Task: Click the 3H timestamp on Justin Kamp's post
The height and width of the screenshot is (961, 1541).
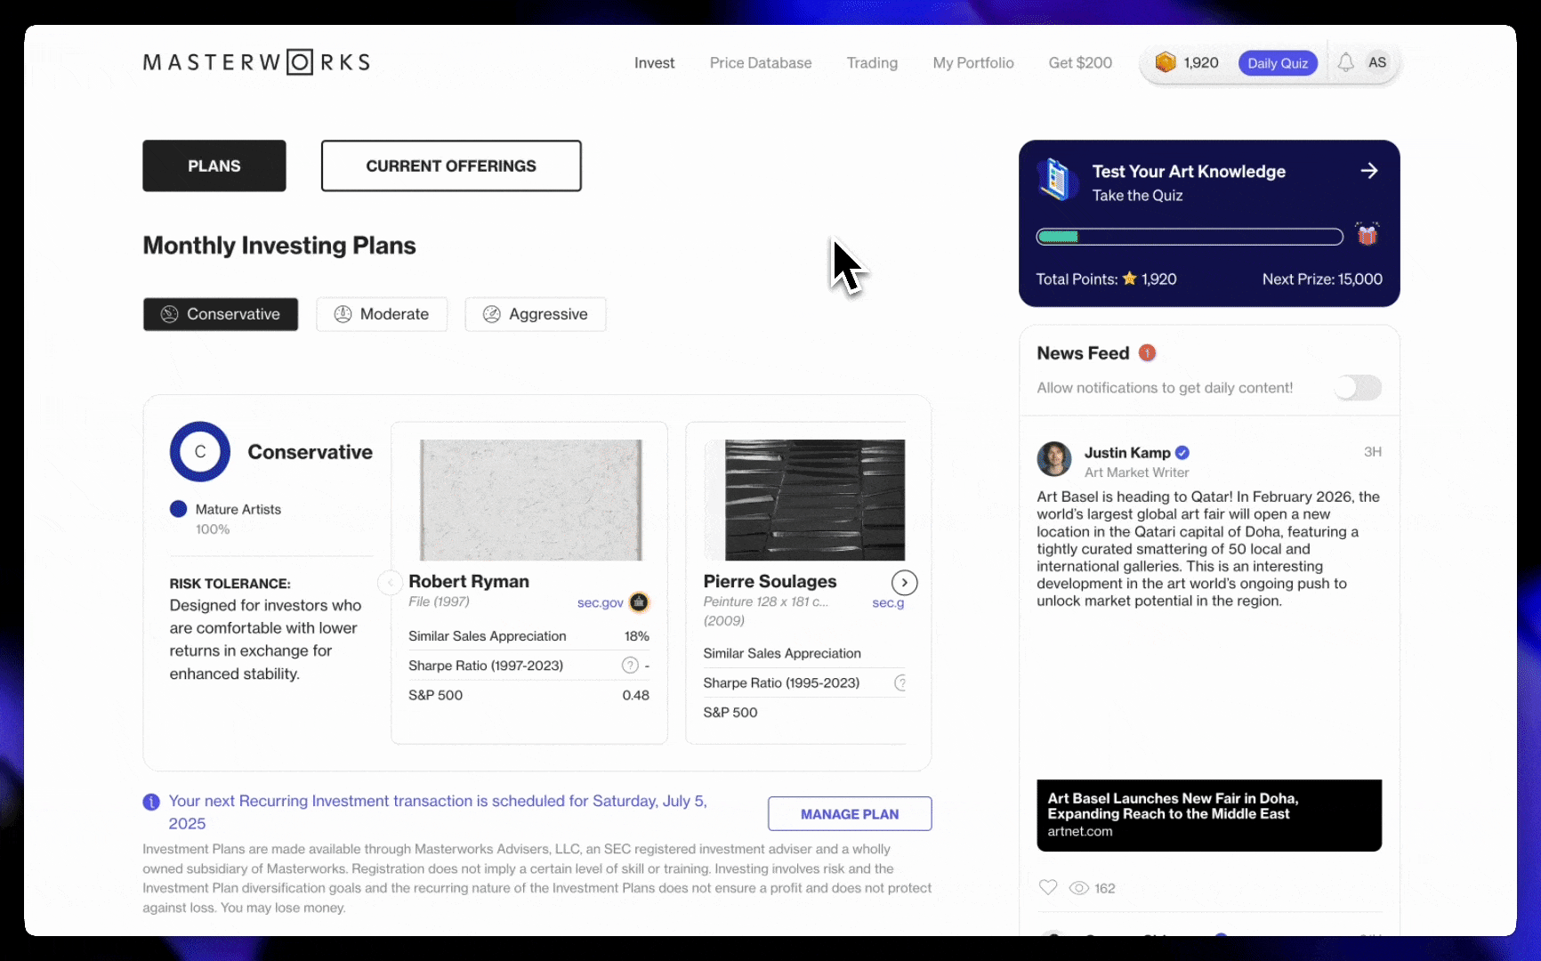Action: tap(1373, 452)
